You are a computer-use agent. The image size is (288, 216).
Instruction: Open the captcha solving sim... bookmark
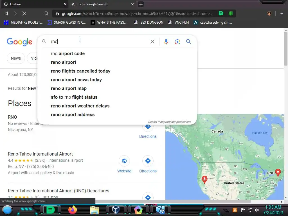[213, 22]
